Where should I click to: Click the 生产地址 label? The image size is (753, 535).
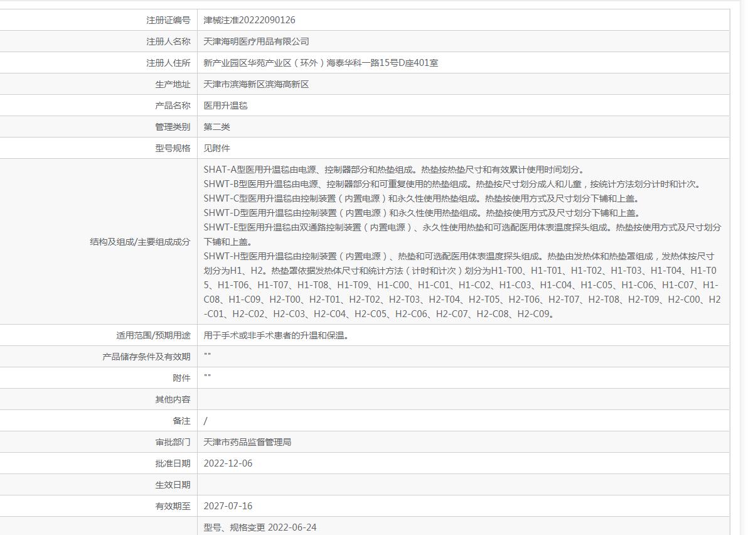click(173, 84)
